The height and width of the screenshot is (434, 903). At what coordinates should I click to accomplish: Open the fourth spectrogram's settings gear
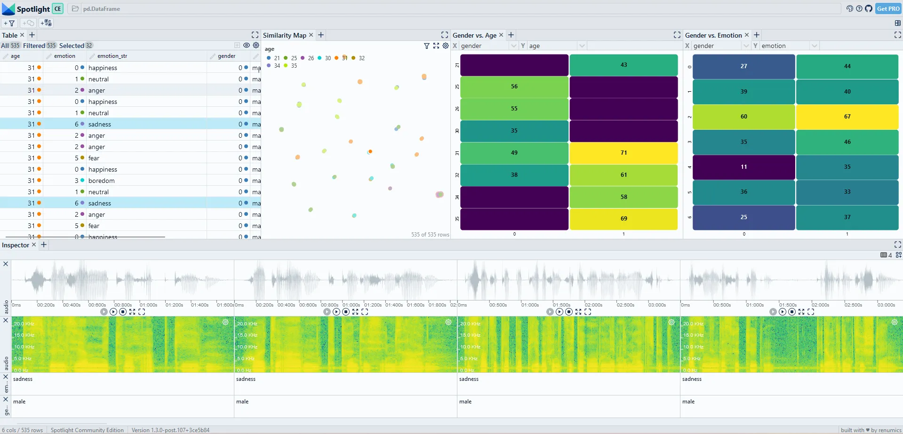[x=895, y=322]
